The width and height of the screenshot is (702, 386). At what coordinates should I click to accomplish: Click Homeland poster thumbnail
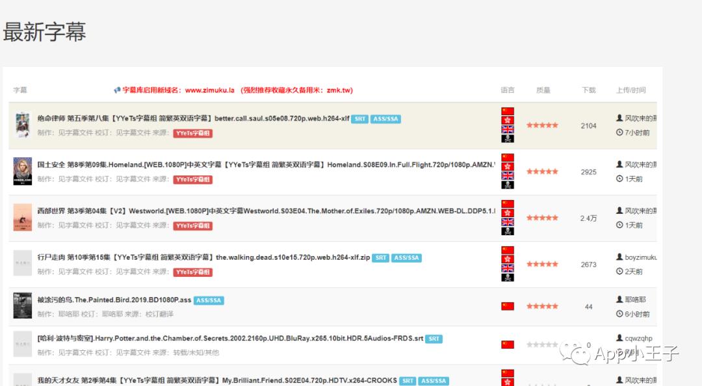coord(23,172)
